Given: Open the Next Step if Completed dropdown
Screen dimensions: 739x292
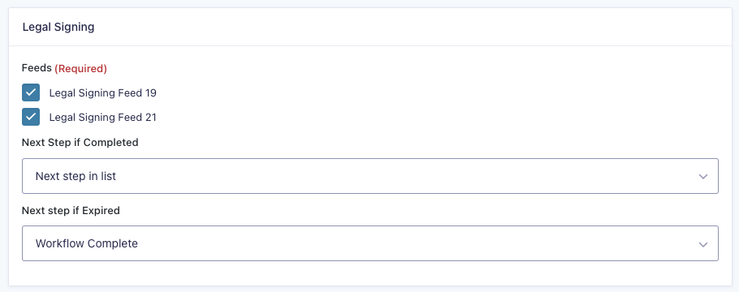Looking at the screenshot, I should 370,176.
